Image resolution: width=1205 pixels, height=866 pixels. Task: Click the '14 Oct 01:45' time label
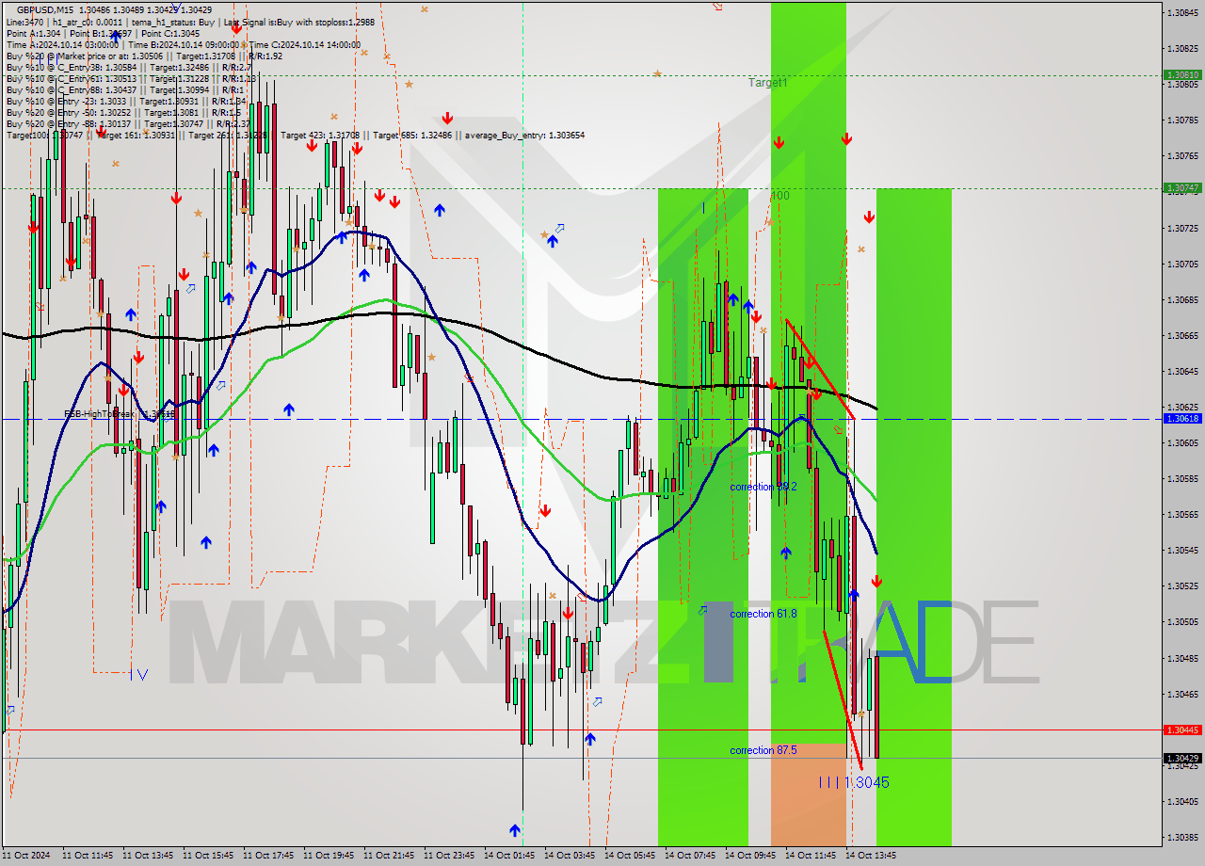[509, 856]
